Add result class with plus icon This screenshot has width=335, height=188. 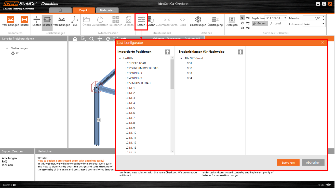[240, 52]
